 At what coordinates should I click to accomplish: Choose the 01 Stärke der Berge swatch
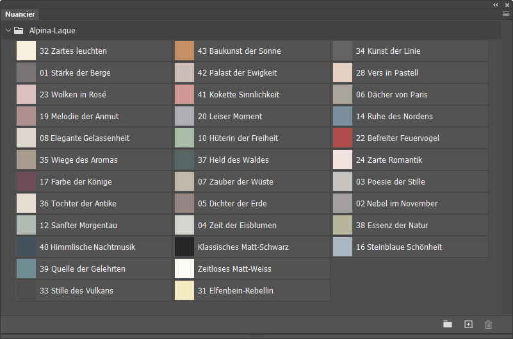26,72
